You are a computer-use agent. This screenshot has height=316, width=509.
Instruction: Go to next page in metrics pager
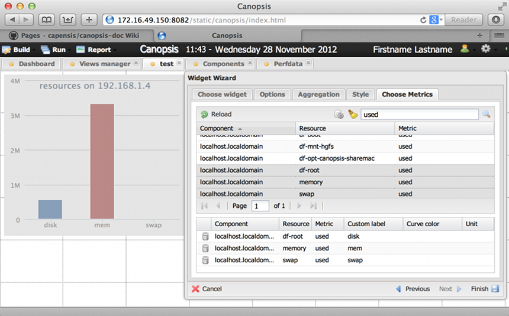click(299, 206)
